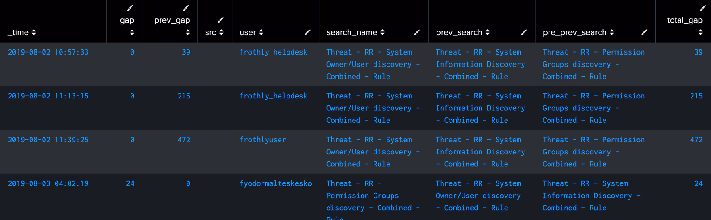Open search_name column format pencil
The image size is (711, 220).
point(417,32)
